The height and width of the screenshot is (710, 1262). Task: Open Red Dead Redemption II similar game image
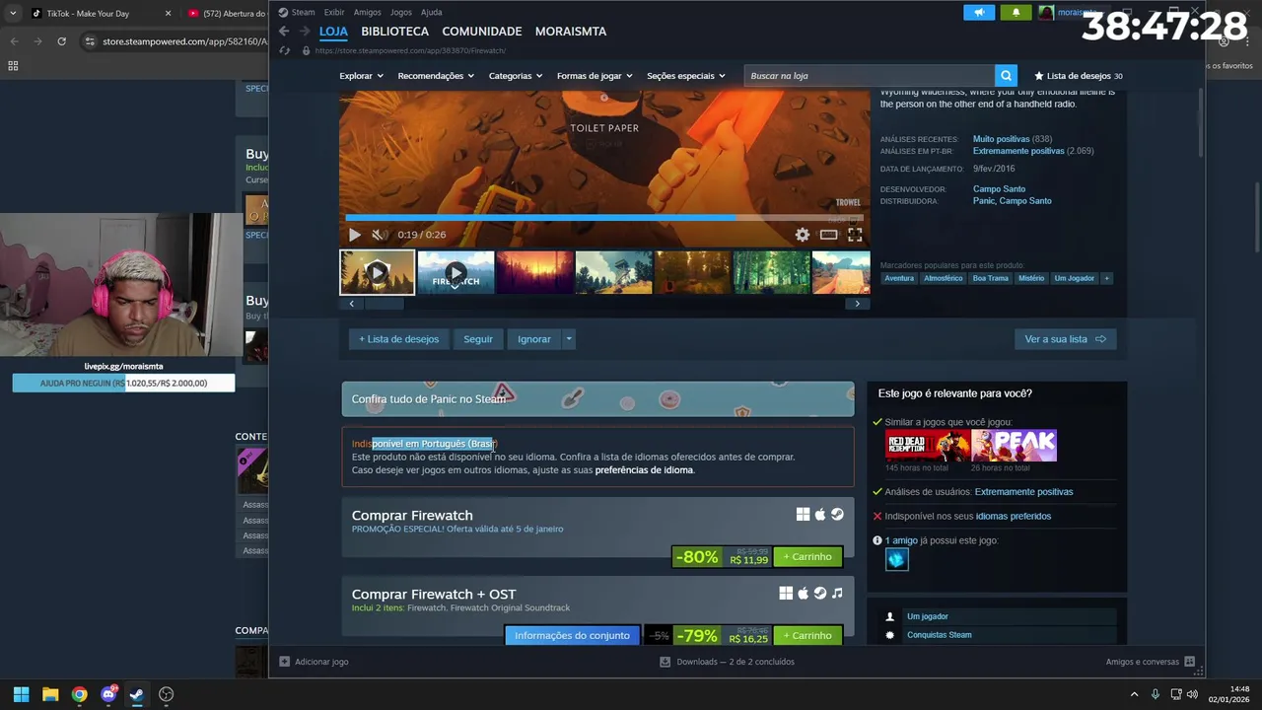pos(927,446)
